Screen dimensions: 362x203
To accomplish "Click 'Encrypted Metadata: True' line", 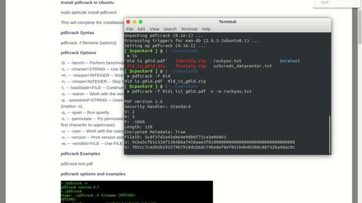I will [155, 132].
